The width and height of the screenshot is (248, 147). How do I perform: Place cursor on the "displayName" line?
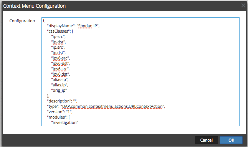[73, 26]
